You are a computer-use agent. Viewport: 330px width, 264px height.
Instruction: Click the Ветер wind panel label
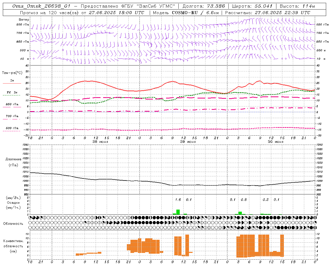point(24,20)
